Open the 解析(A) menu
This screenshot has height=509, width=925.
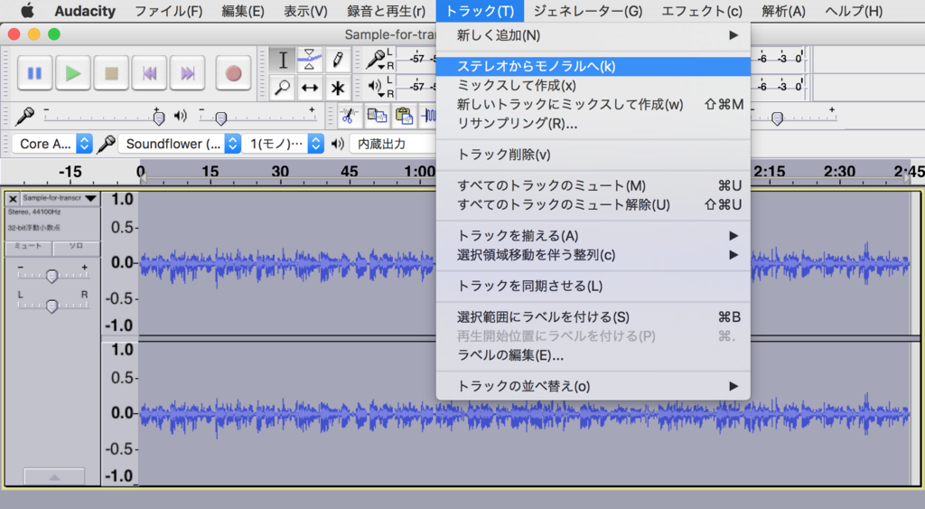click(783, 11)
